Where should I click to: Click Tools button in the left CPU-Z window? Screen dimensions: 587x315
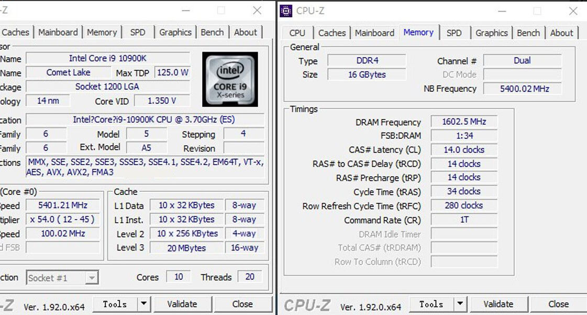(x=115, y=304)
